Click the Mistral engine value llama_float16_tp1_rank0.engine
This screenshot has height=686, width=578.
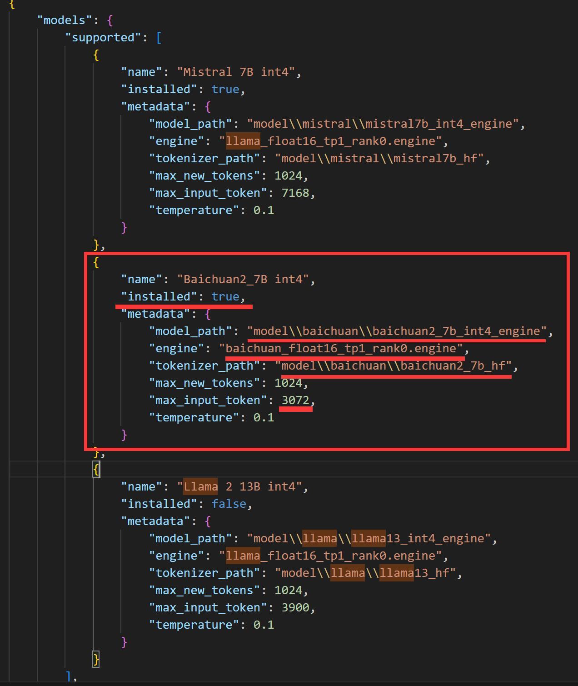(330, 141)
